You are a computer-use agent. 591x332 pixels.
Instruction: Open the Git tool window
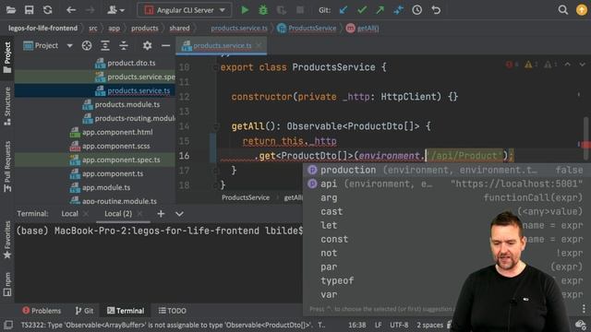[84, 311]
